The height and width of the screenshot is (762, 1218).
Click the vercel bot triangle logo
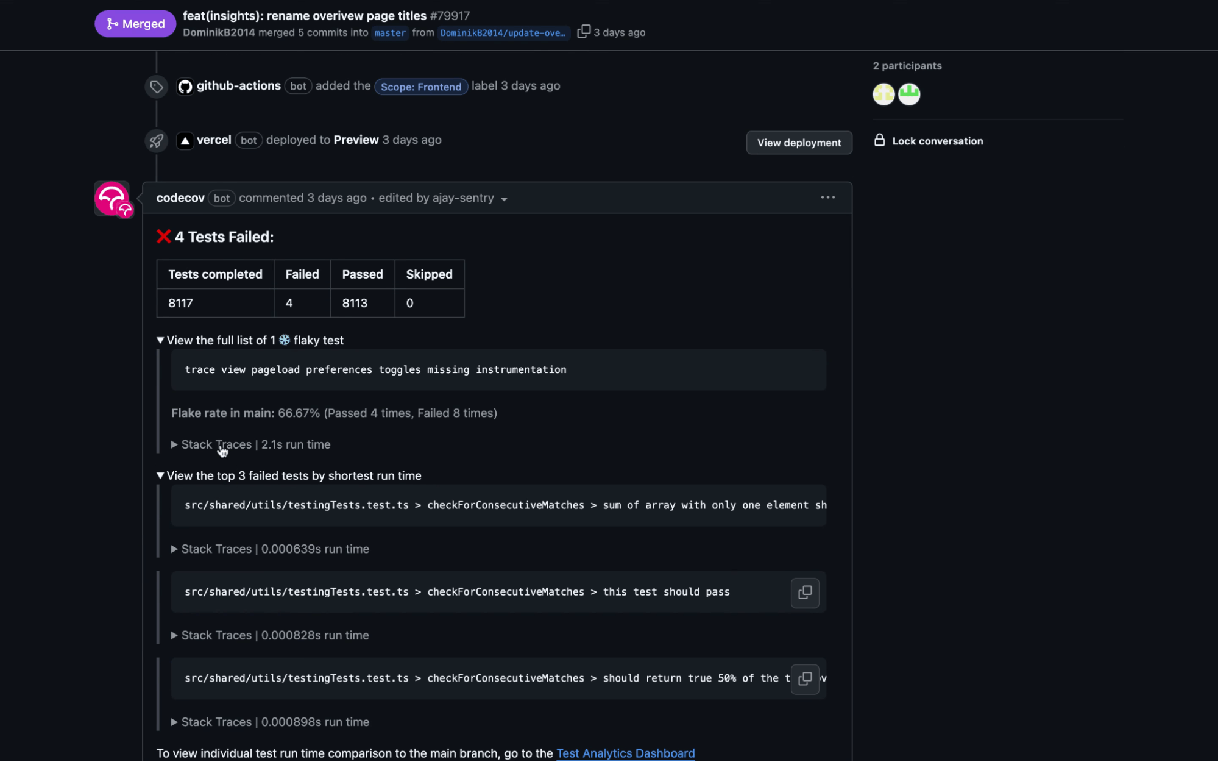185,140
